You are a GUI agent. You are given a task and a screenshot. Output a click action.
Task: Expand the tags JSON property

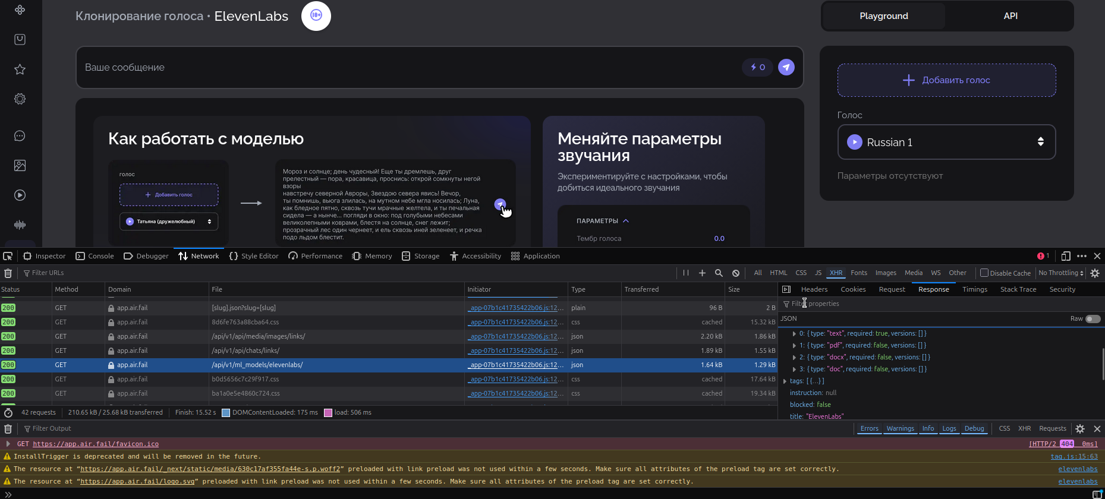(x=785, y=381)
